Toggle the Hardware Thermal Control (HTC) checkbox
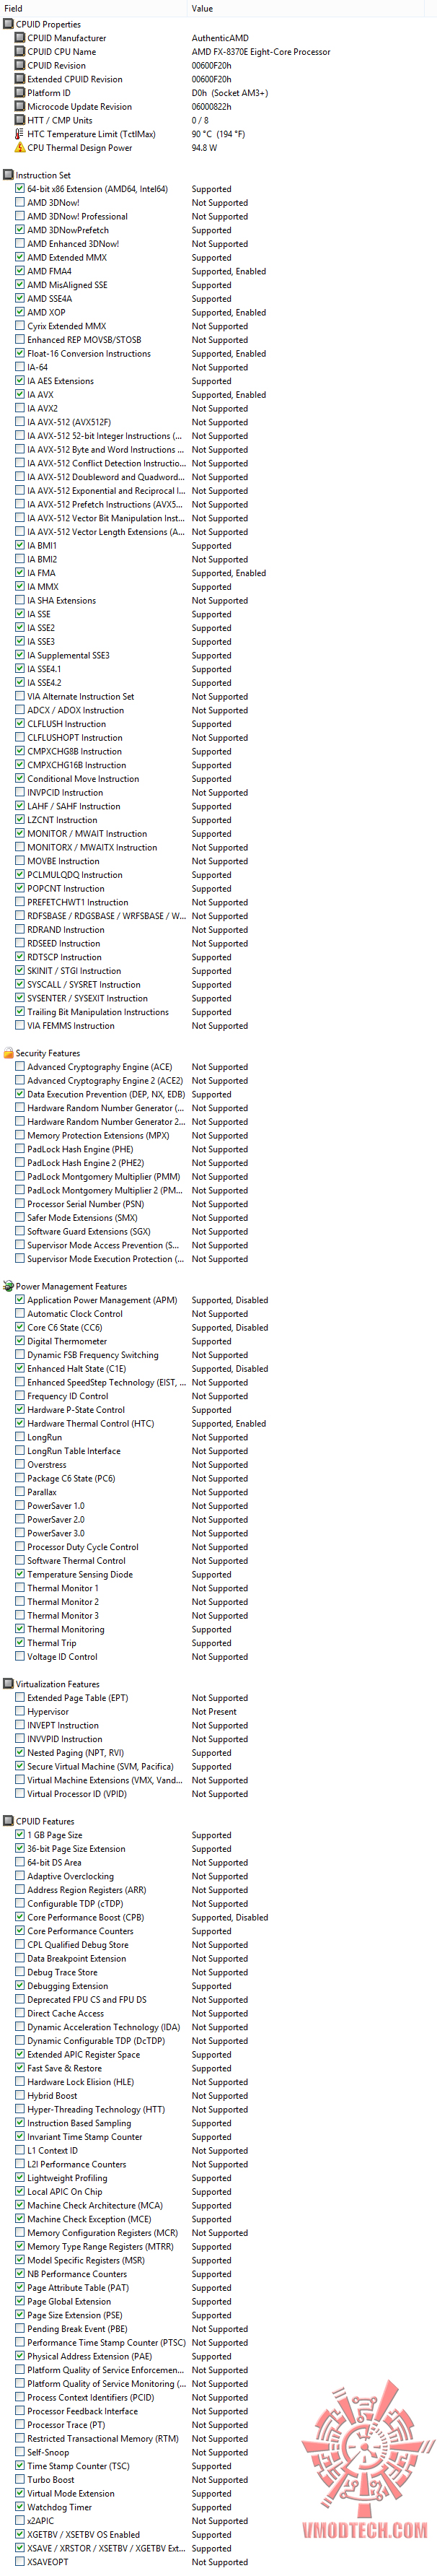The height and width of the screenshot is (2576, 437). click(20, 1423)
